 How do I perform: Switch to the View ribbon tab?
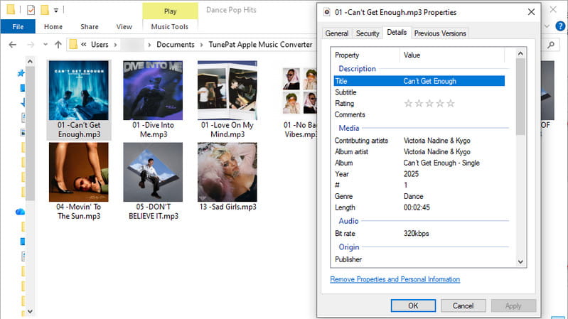124,26
